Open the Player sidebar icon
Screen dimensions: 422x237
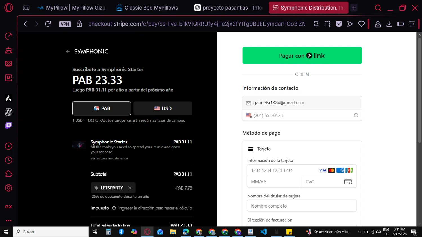tap(8, 146)
